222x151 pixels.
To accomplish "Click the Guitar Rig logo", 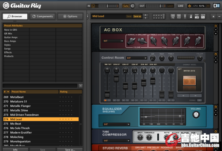I will pyautogui.click(x=22, y=6).
